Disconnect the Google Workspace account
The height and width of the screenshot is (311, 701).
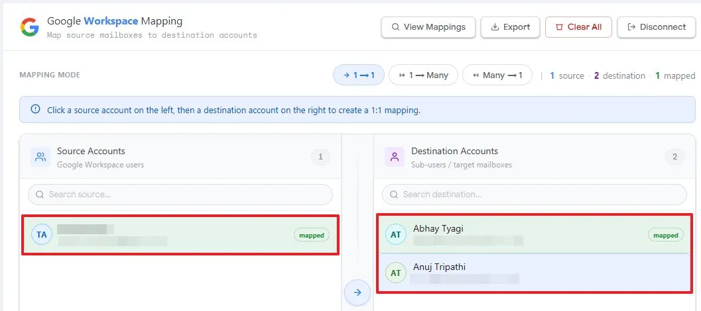point(657,26)
